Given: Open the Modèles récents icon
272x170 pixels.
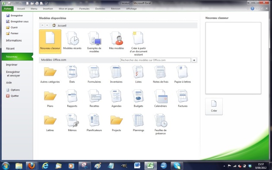Looking at the screenshot, I should 72,41.
